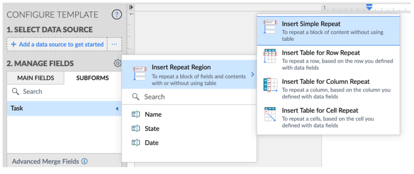Image resolution: width=414 pixels, height=174 pixels.
Task: Focus the field popup Search input
Action: [x=189, y=97]
